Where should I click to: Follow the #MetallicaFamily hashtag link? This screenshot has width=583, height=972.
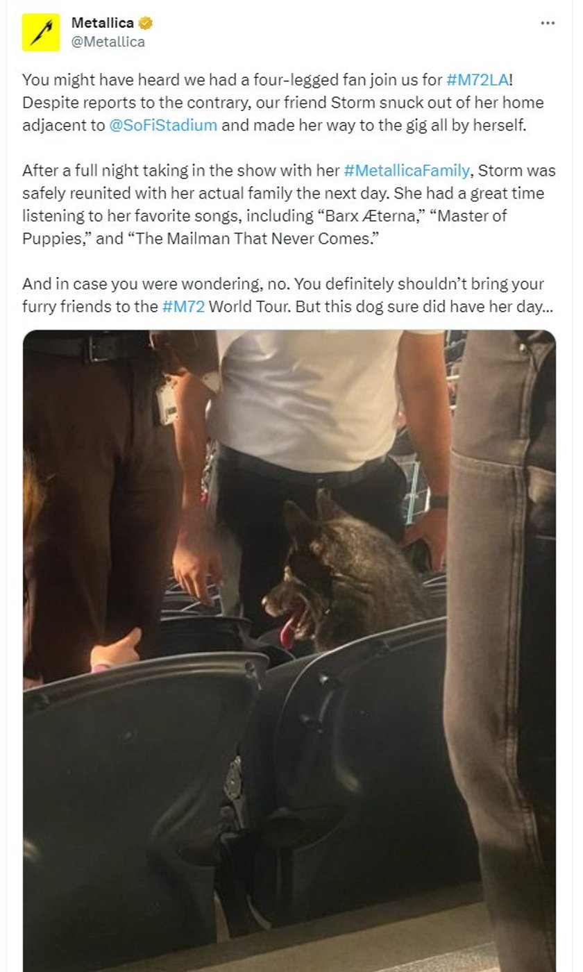[407, 170]
